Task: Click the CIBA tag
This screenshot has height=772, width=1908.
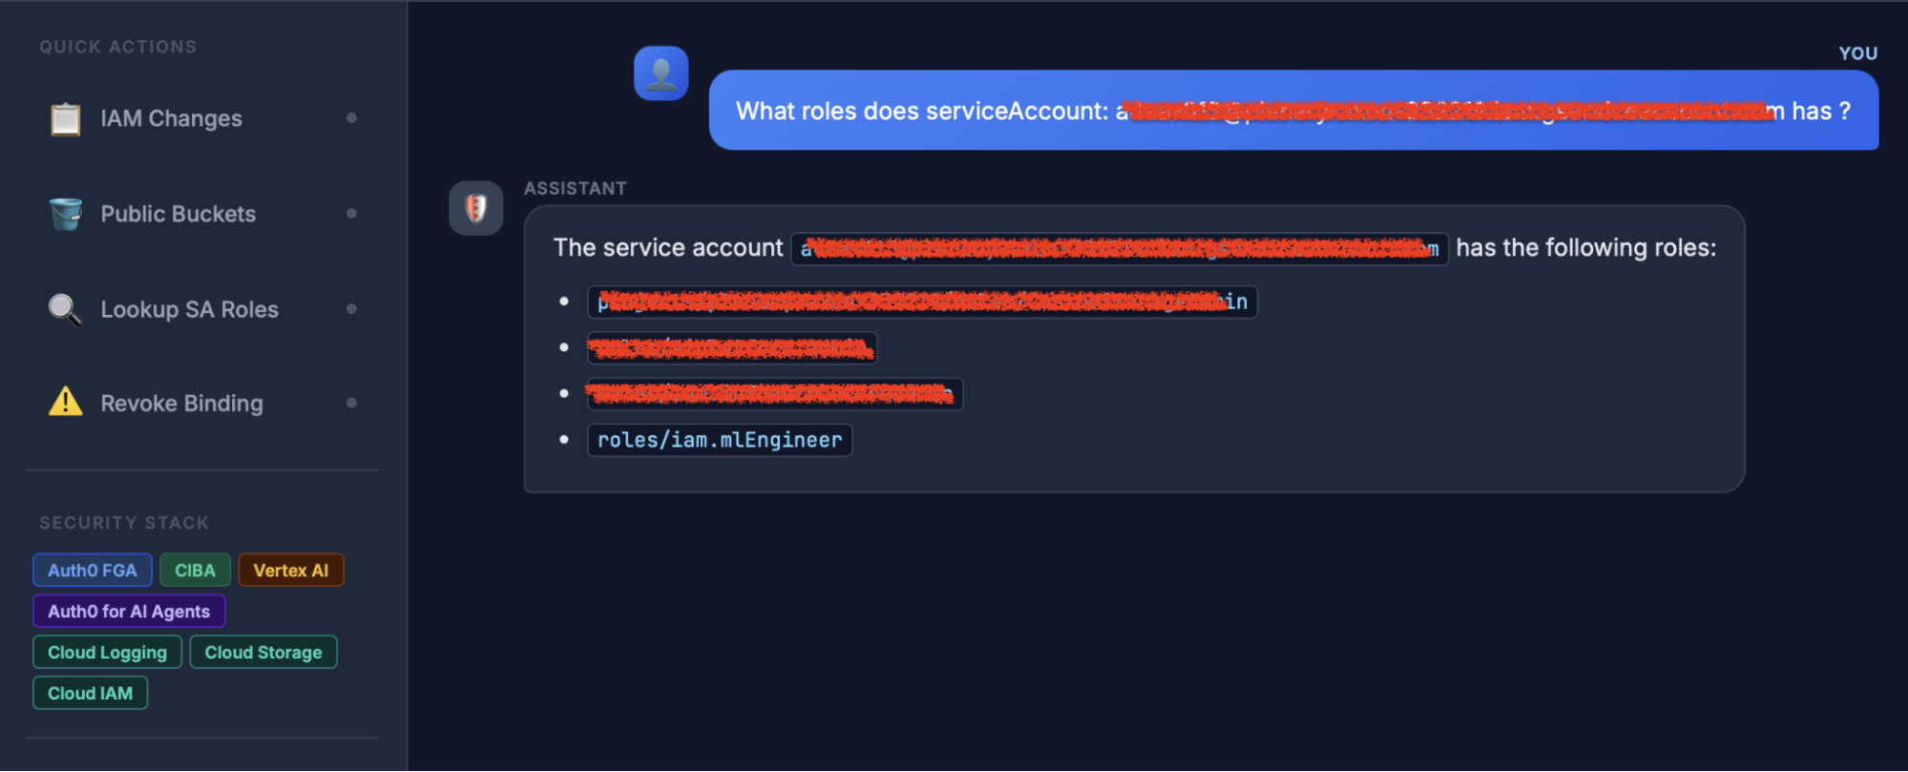Action: click(195, 569)
